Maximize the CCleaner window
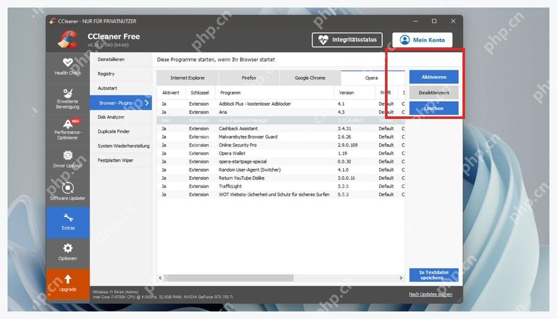 pyautogui.click(x=434, y=21)
